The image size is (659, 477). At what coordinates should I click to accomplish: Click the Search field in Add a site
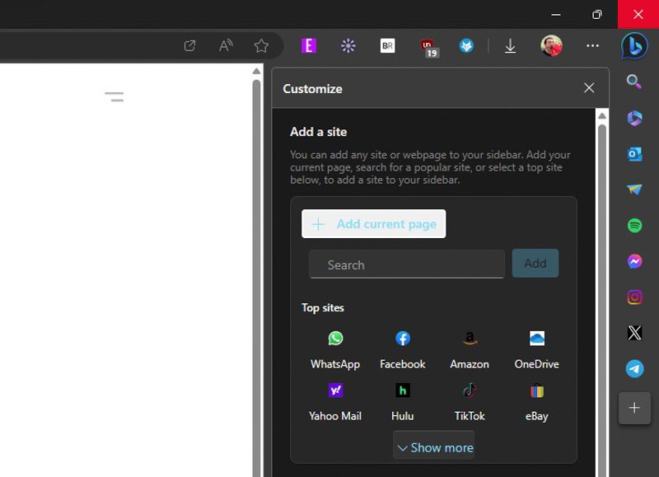[406, 264]
